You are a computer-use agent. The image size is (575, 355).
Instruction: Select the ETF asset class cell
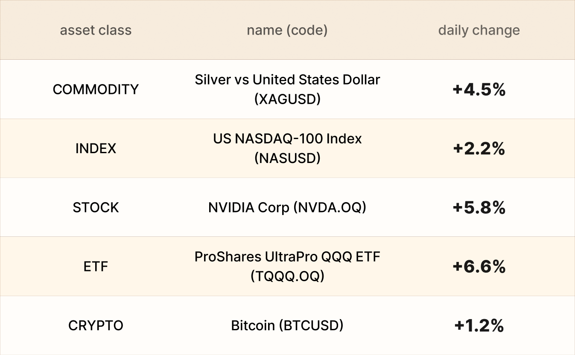tap(96, 267)
